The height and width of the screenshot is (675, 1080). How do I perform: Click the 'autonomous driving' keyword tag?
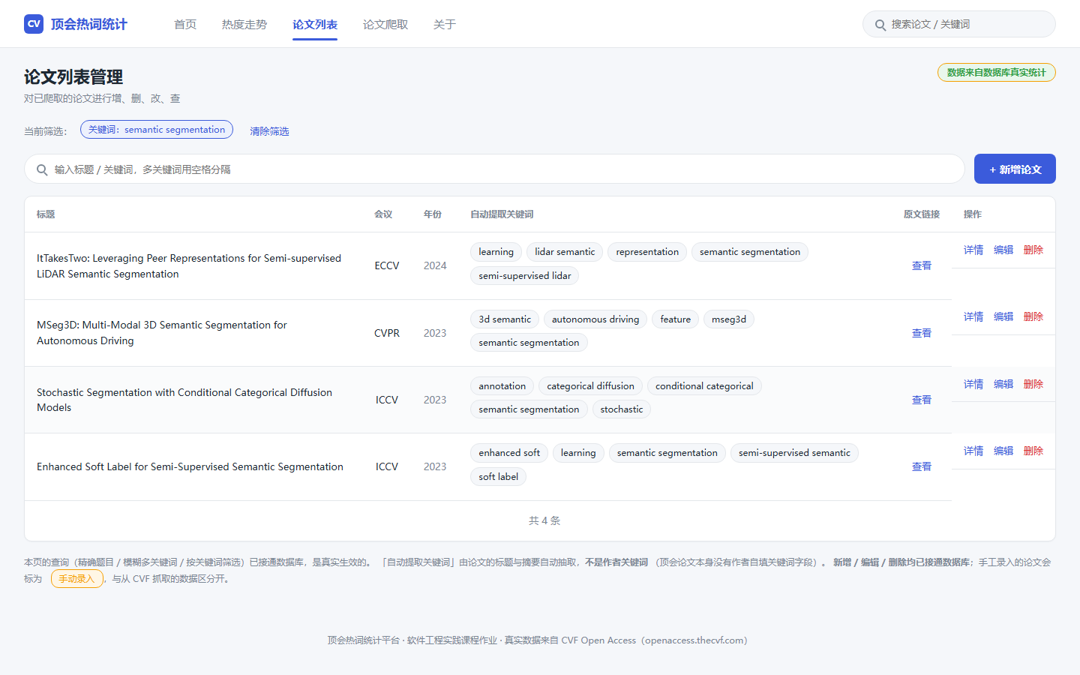tap(595, 319)
